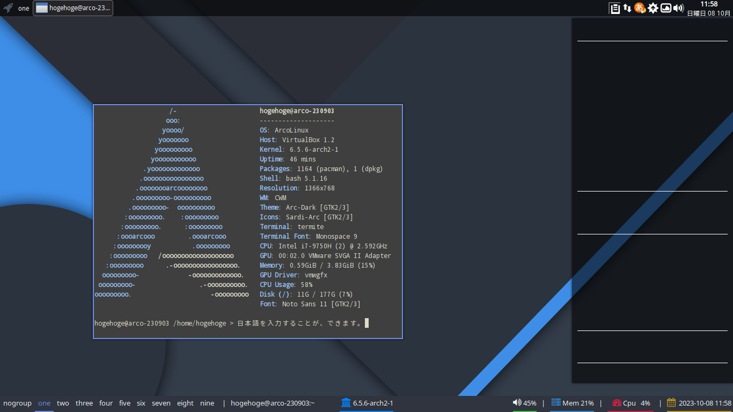Click the rocket launcher icon in top panel
This screenshot has height=412, width=733.
click(x=8, y=8)
